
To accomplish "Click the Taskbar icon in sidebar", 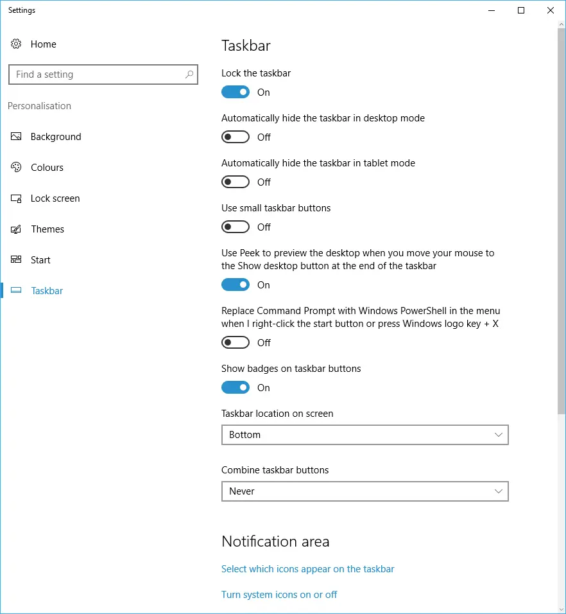I will [x=17, y=291].
